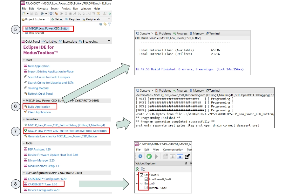
Task: Float the Widget Explorer panel
Action: coord(186,163)
